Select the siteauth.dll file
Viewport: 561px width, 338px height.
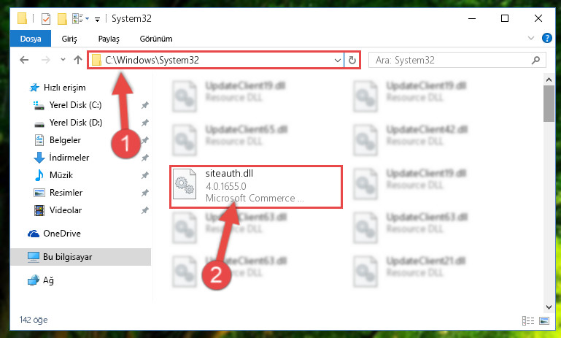(256, 186)
